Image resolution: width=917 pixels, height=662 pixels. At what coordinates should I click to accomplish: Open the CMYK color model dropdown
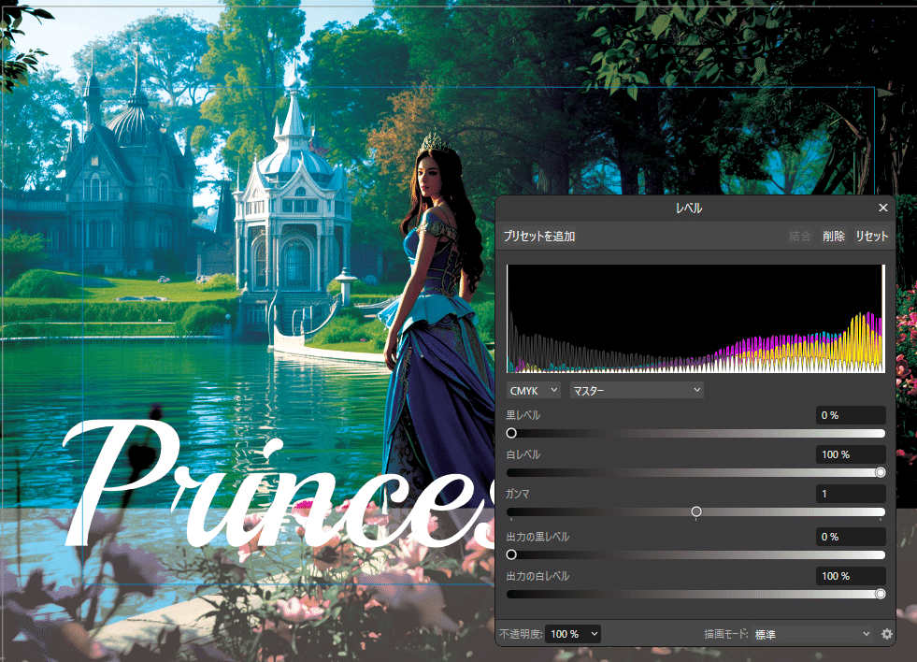point(534,390)
